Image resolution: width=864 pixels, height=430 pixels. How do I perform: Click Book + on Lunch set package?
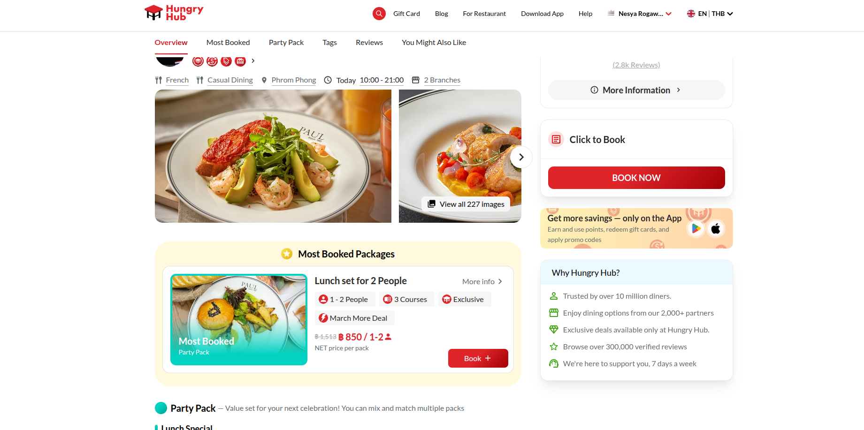point(478,358)
